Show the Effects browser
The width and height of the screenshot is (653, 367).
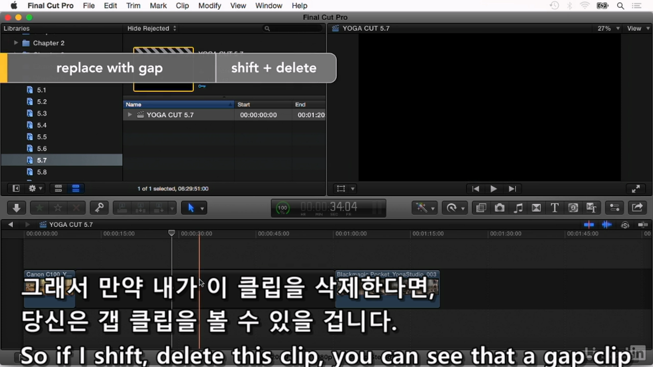(481, 207)
